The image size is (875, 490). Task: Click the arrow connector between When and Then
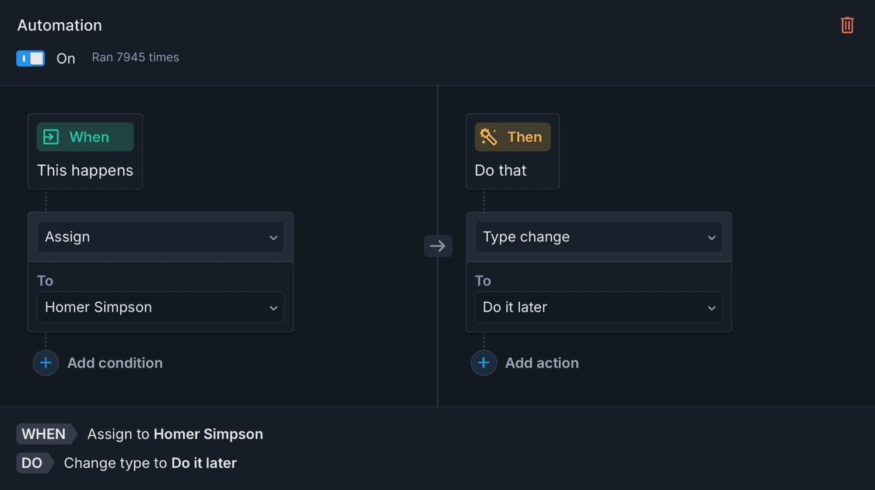(438, 246)
